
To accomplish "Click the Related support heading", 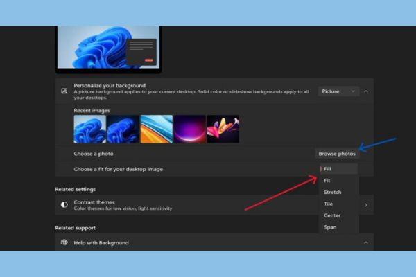I will (76, 228).
